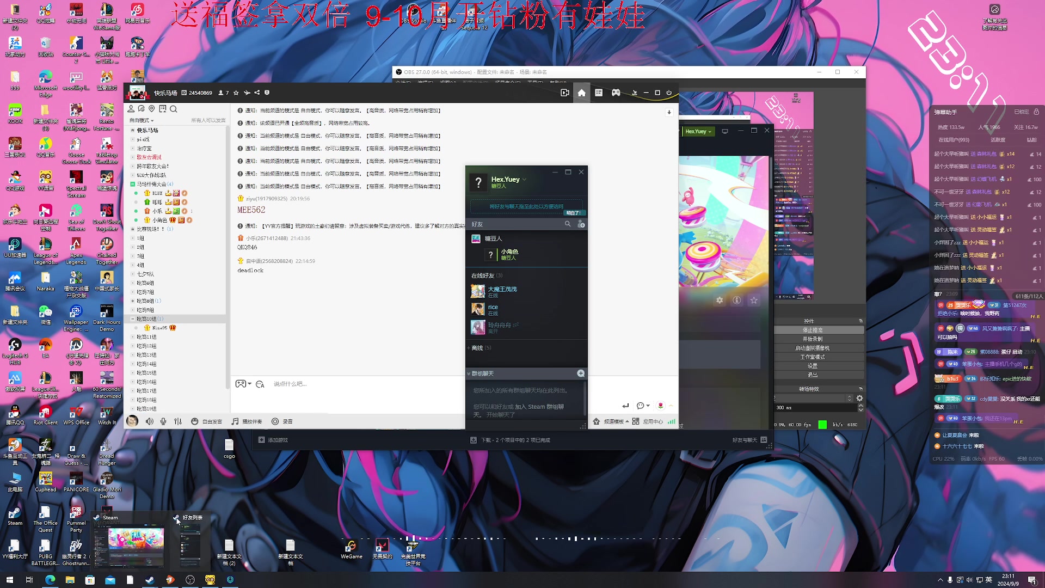Open the emoji picker in YY chat input
This screenshot has height=588, width=1045.
tap(260, 384)
